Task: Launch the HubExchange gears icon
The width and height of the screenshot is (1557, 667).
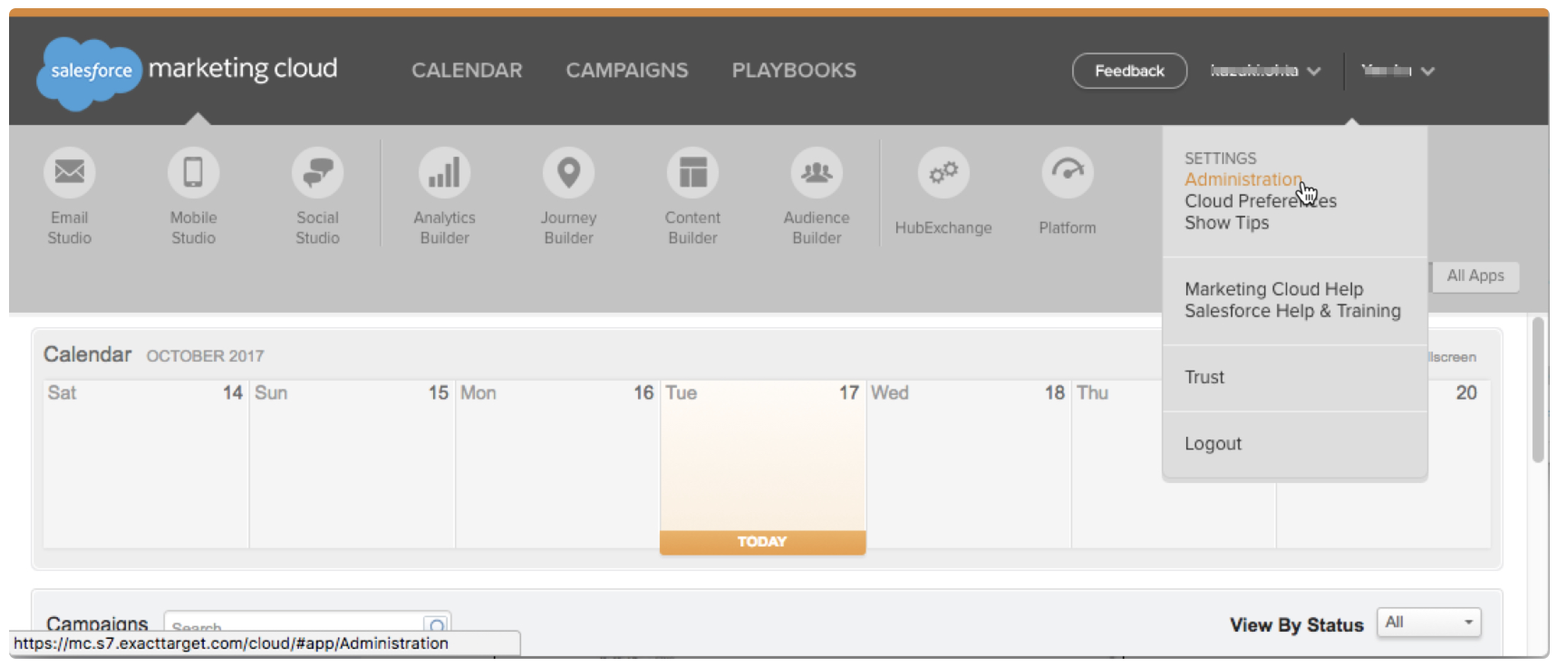Action: point(943,172)
